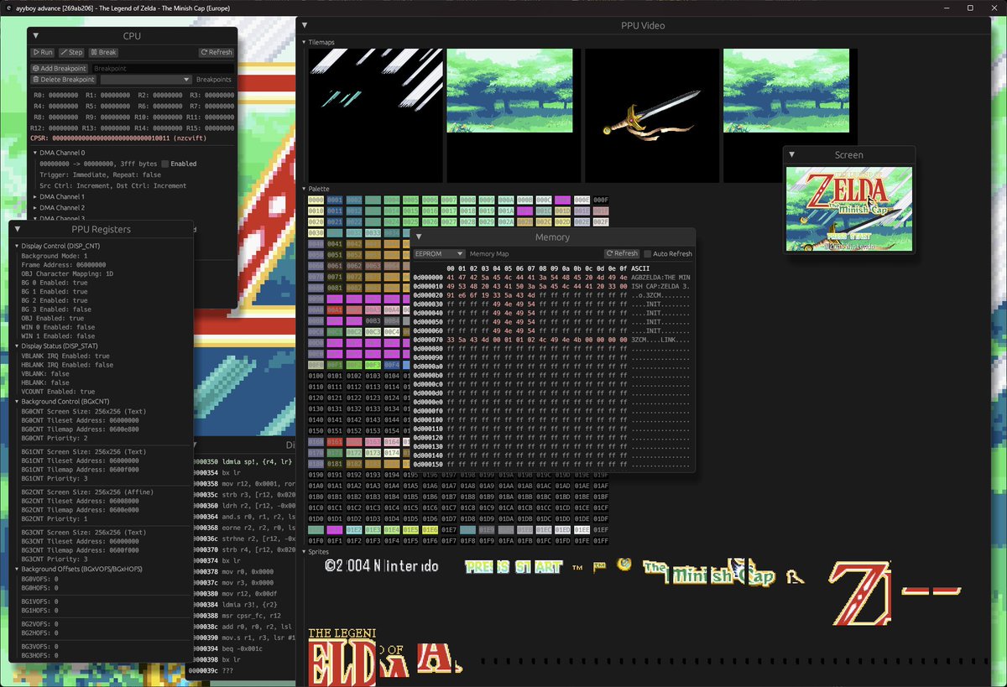Select the second tilemap showing forest
The height and width of the screenshot is (687, 1007).
coord(509,91)
